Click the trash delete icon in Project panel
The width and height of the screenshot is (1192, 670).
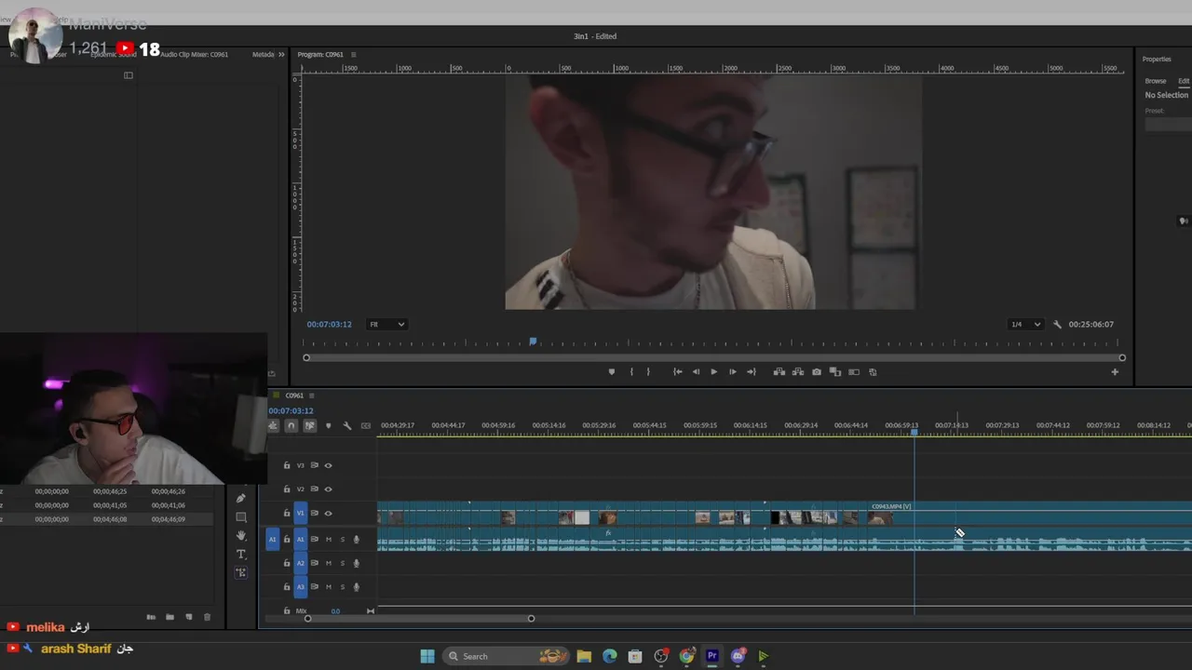[207, 617]
